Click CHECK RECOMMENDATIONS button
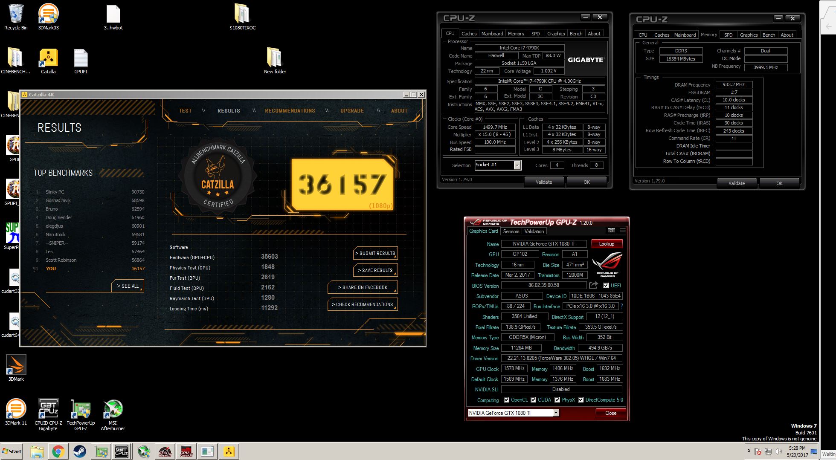This screenshot has width=836, height=460. point(363,304)
